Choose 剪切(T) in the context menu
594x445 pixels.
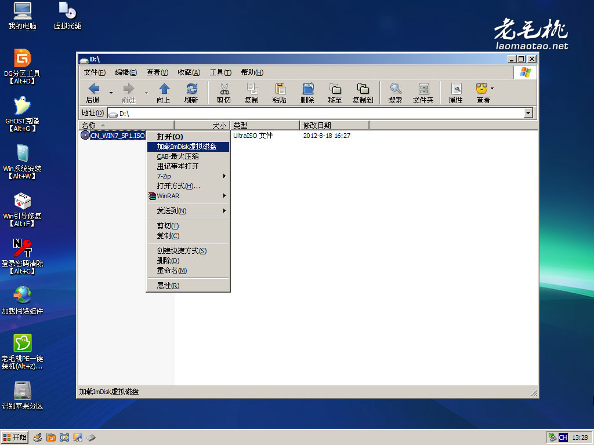click(189, 226)
